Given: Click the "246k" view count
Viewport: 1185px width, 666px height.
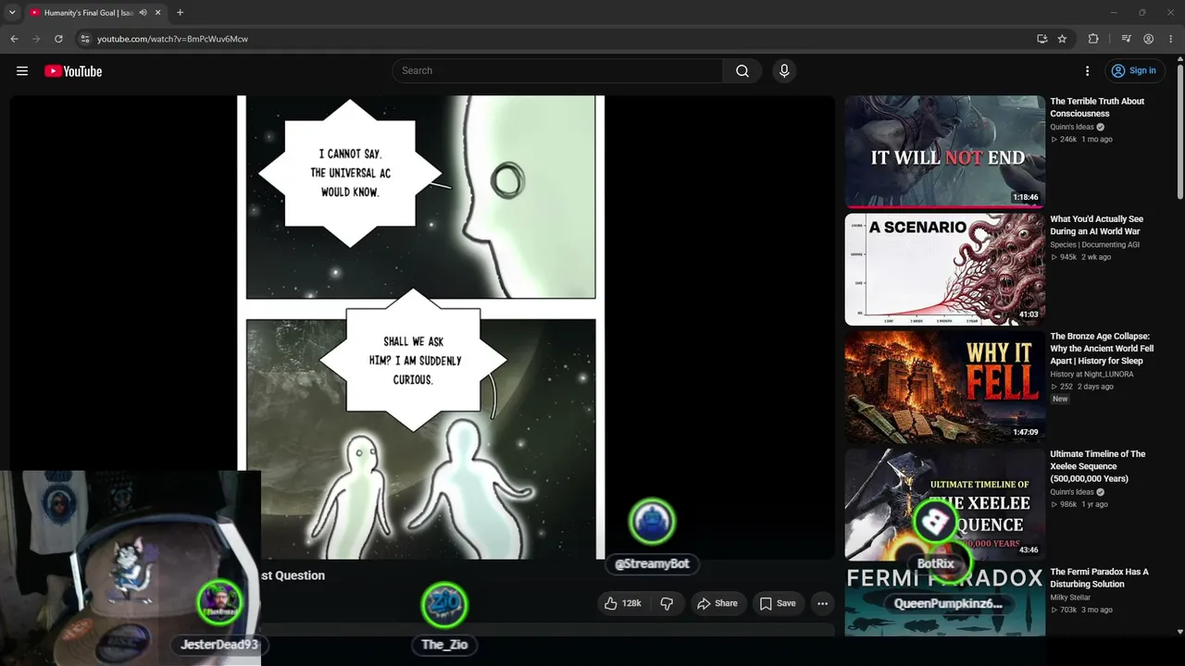Looking at the screenshot, I should pos(1068,140).
